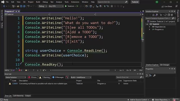The height and width of the screenshot is (101, 180).
Task: Open the Debug configuration dropdown
Action: (43, 6)
